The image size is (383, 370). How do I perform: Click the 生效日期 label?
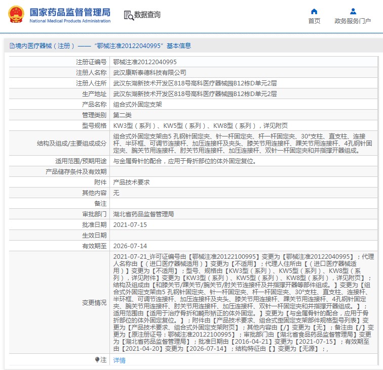[94, 236]
